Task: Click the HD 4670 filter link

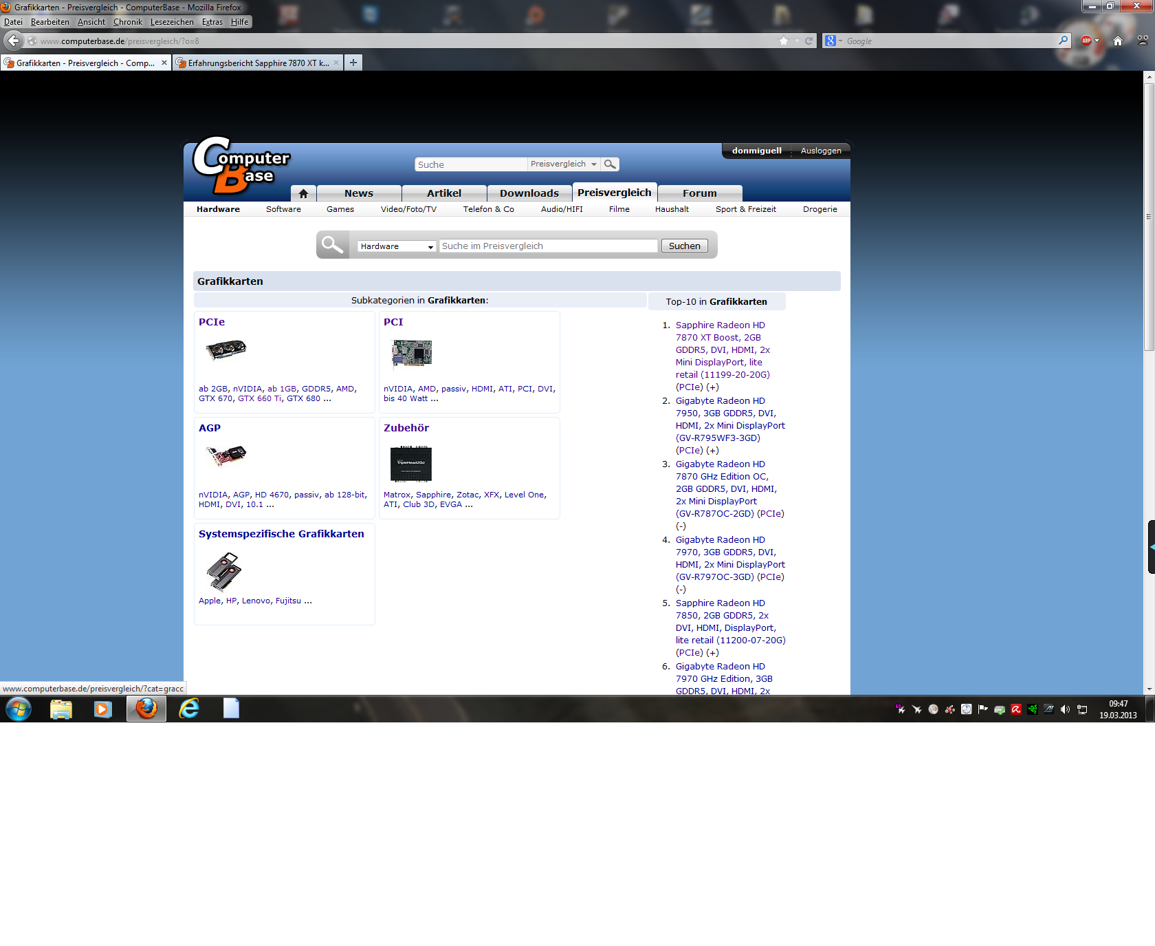Action: point(272,495)
